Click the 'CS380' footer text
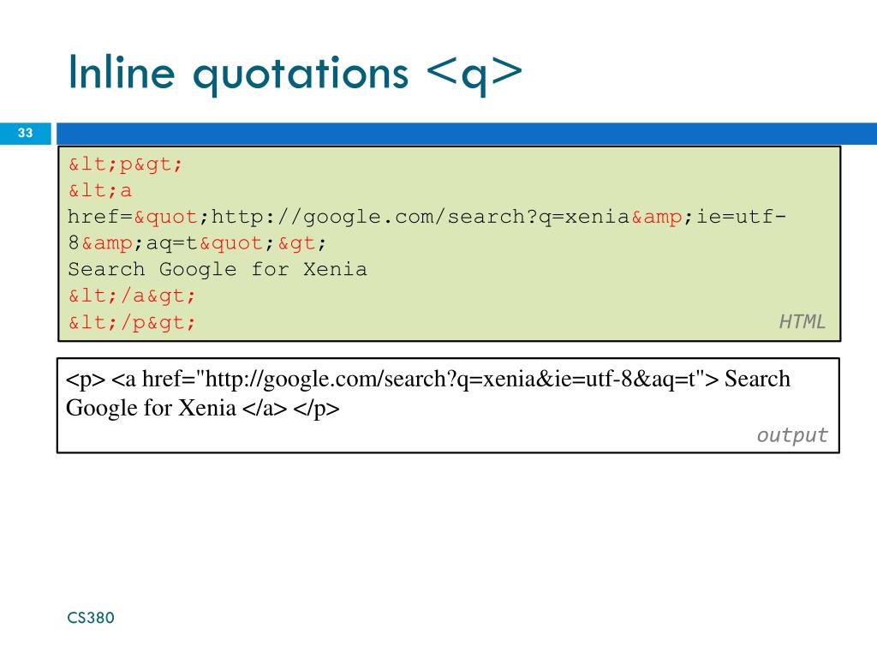Screen dimensions: 877x658 (x=91, y=618)
